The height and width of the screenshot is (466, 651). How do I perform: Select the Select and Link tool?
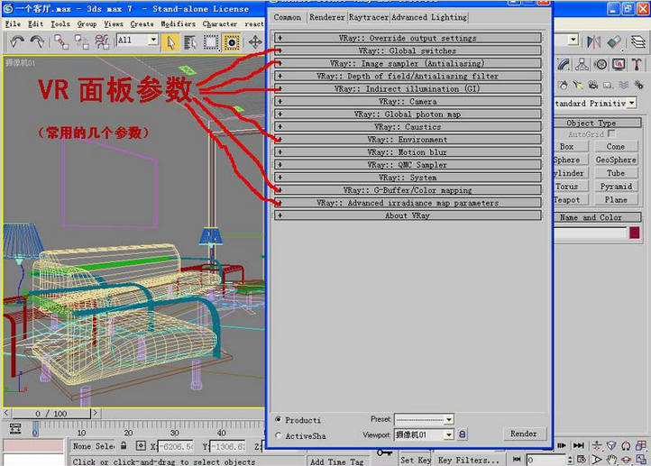61,41
